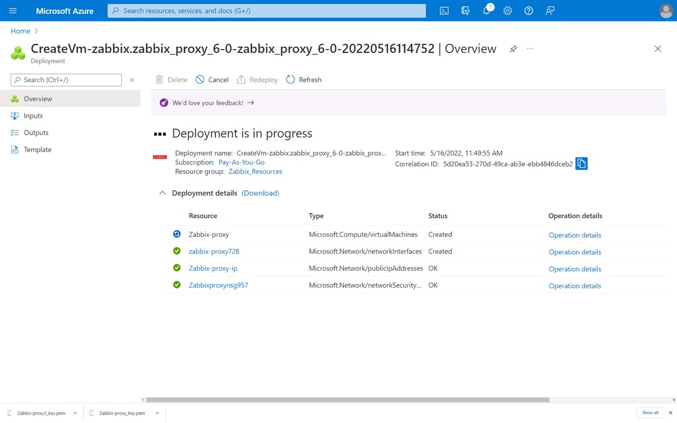Click the Resource column header

(203, 216)
